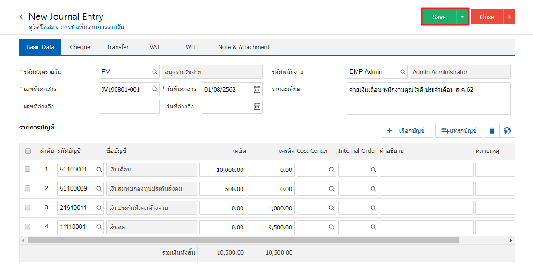The height and width of the screenshot is (278, 533).
Task: Search Cost Center for row 4 เงินสด
Action: click(x=331, y=227)
